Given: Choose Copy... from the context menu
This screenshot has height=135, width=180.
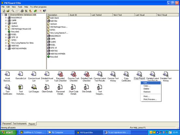Looking at the screenshot, I should tap(151, 86).
